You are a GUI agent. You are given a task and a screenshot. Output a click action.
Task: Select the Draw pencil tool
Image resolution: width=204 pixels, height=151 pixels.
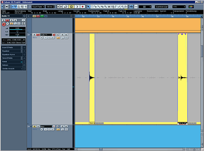[116, 7]
